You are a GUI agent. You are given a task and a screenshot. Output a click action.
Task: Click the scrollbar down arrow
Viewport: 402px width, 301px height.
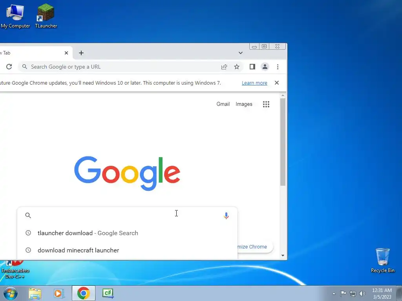pyautogui.click(x=283, y=256)
